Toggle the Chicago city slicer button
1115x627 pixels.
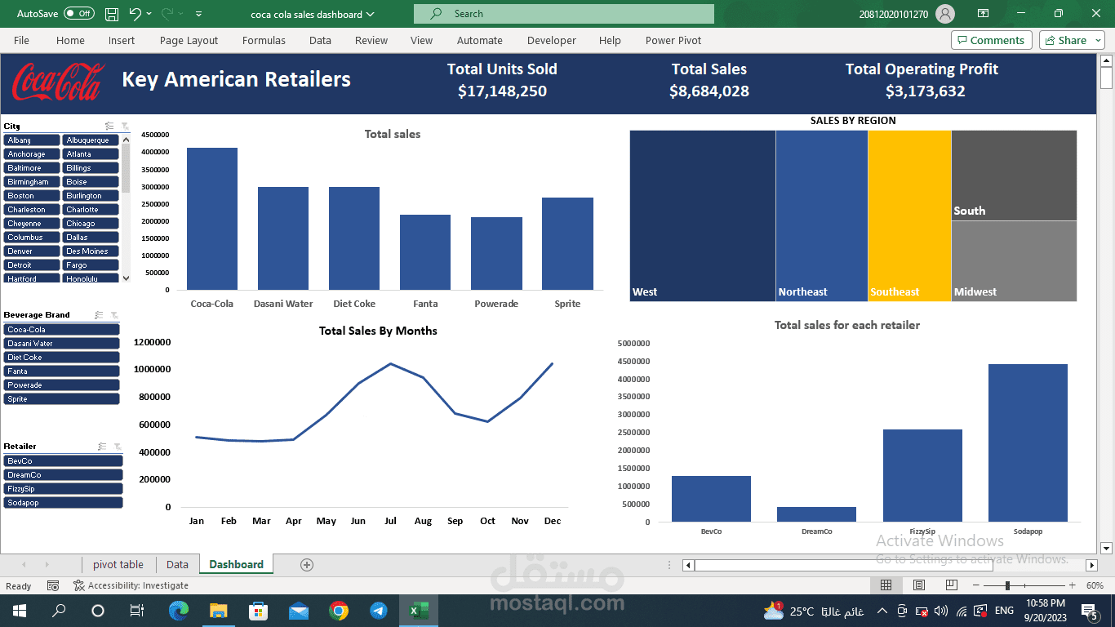tap(91, 224)
